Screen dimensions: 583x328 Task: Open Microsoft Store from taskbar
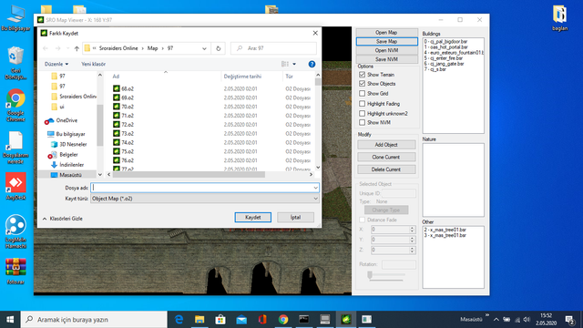point(220,320)
